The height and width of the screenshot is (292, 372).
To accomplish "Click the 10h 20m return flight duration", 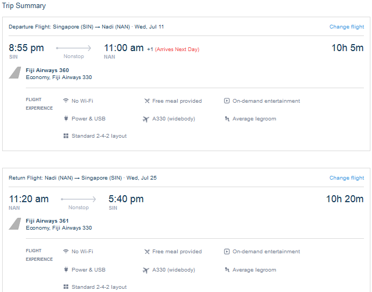I will [345, 199].
